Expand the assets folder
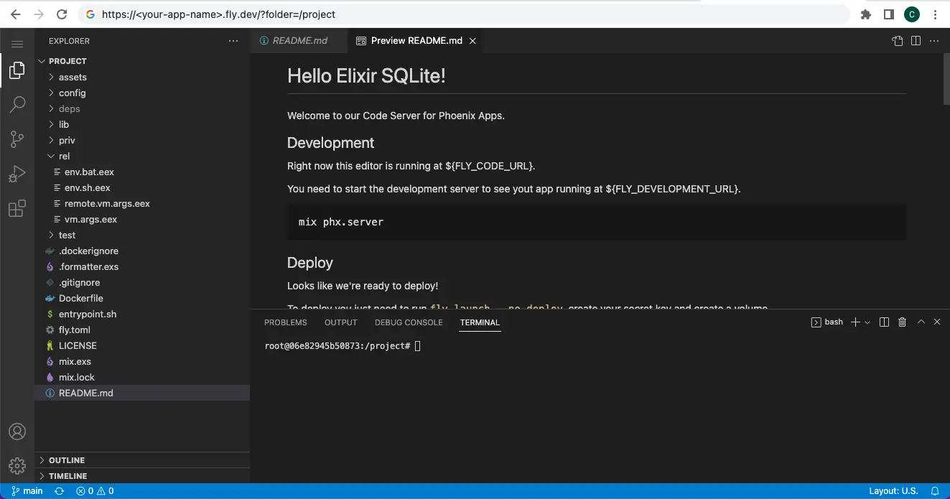 point(73,77)
